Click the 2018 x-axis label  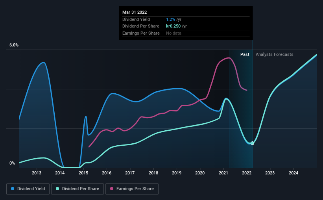pyautogui.click(x=153, y=173)
